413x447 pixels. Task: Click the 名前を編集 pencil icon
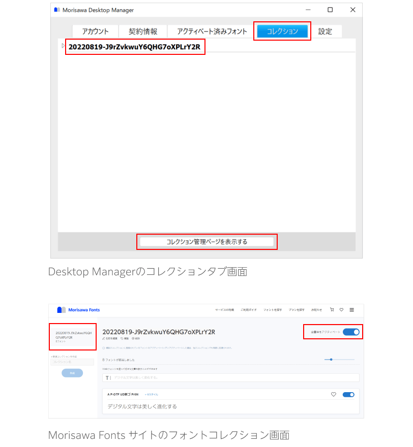click(104, 338)
